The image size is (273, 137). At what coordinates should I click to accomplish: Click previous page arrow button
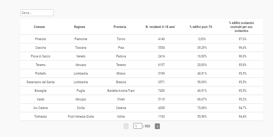[126, 126]
